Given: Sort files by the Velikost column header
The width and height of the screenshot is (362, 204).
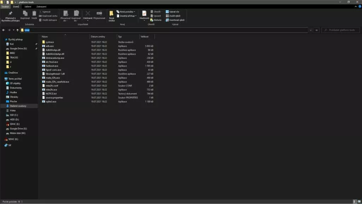Looking at the screenshot, I should (x=145, y=36).
